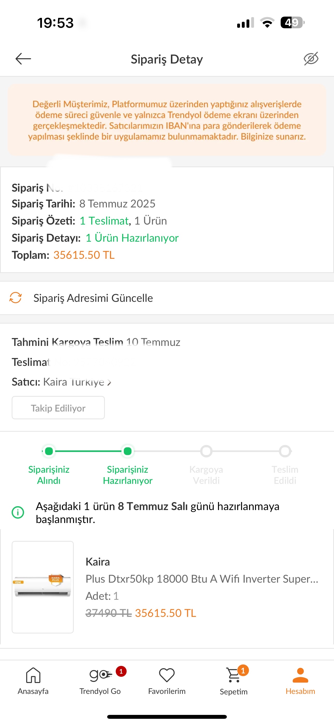Image resolution: width=334 pixels, height=725 pixels.
Task: Select the Siparişiniz Alındı progress step
Action: click(x=49, y=451)
